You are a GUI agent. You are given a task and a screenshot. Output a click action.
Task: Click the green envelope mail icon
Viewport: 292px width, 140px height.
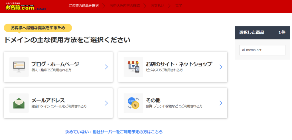[x=19, y=103]
